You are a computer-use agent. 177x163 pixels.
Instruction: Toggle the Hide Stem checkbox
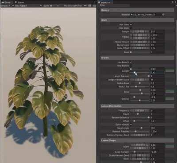click(131, 28)
